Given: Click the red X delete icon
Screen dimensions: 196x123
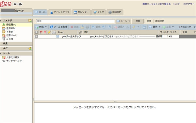Looking at the screenshot, I should pos(72,27).
